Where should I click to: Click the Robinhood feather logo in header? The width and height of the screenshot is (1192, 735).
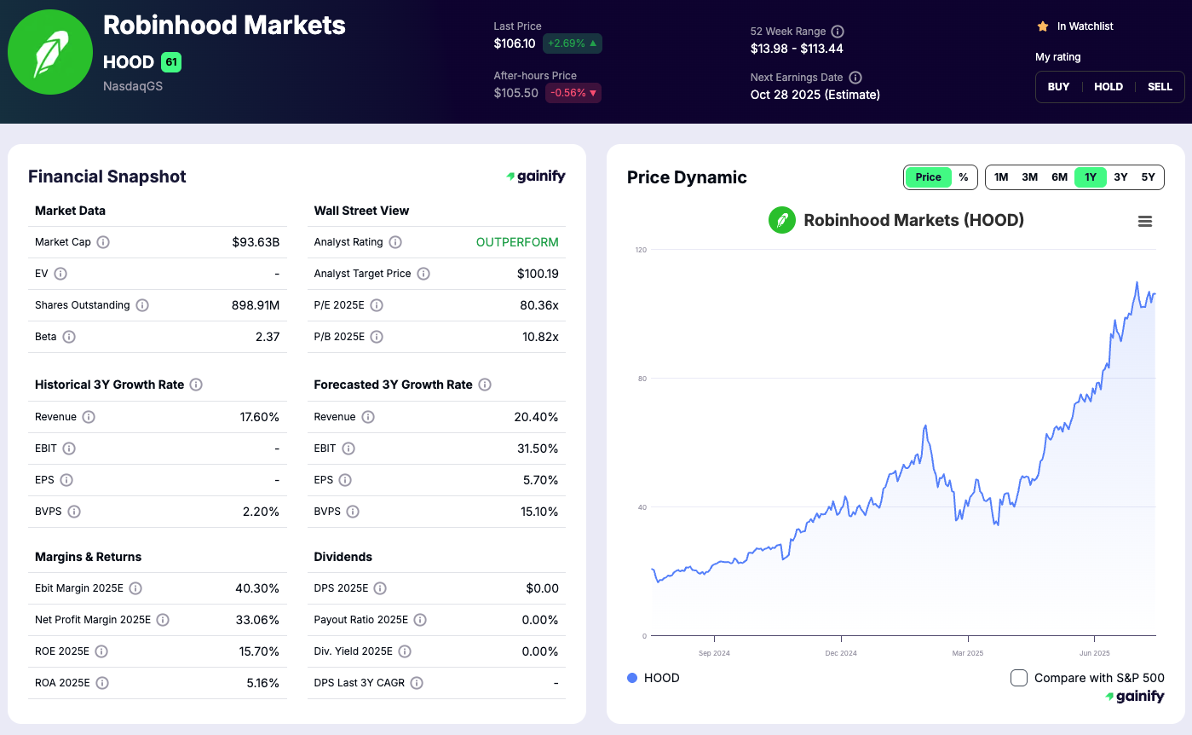tap(50, 52)
